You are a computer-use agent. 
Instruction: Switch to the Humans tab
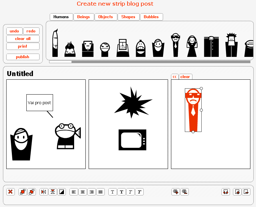(61, 17)
